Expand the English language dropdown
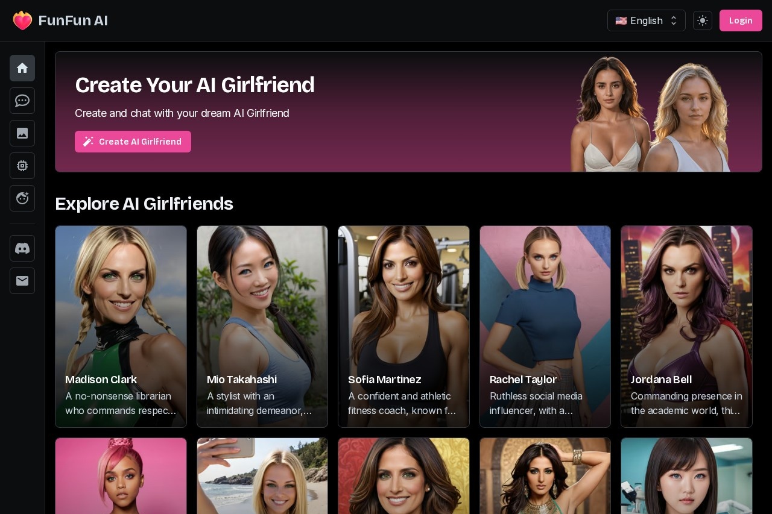Image resolution: width=772 pixels, height=514 pixels. [647, 20]
